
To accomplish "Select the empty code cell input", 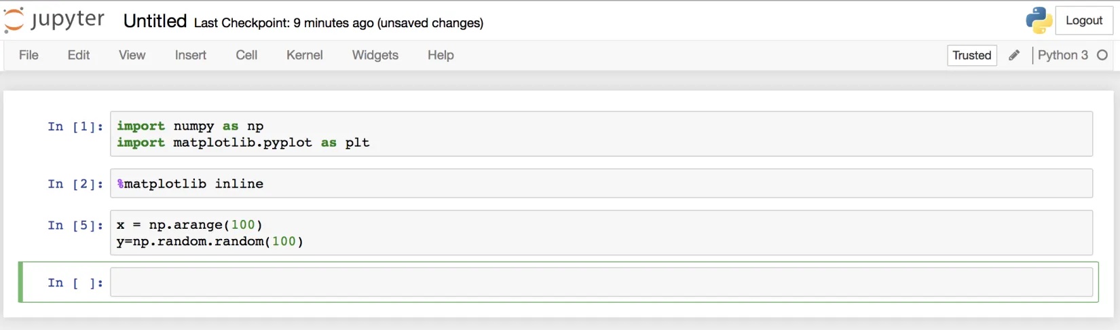I will click(601, 282).
